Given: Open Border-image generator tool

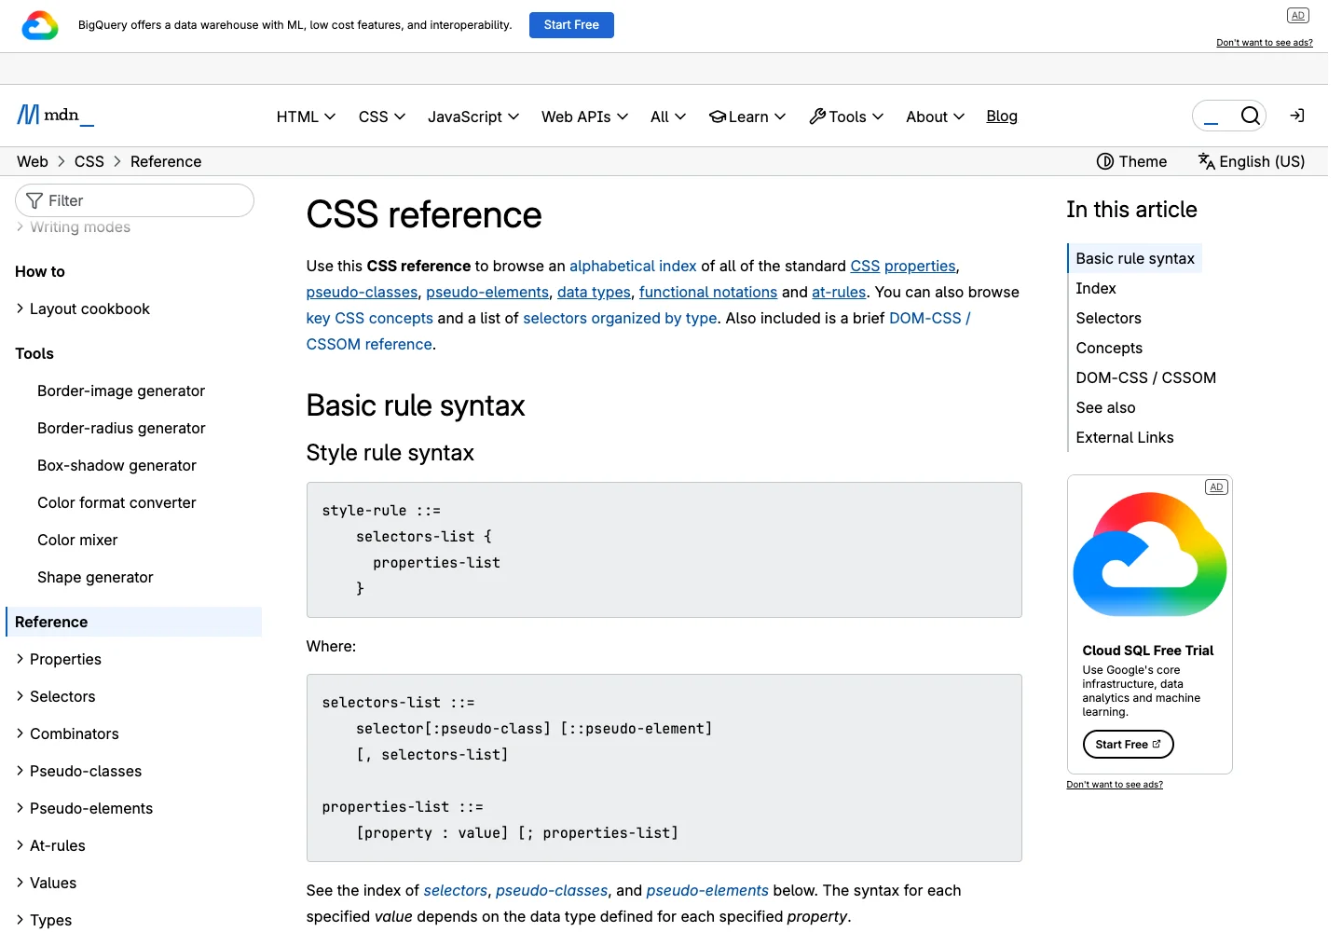Looking at the screenshot, I should [121, 391].
